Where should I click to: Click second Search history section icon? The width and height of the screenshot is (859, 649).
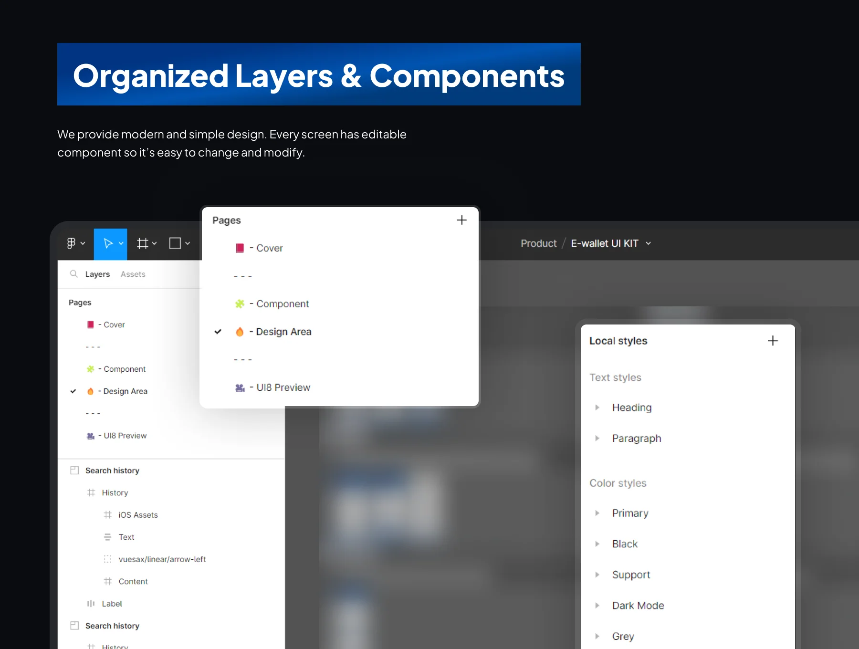pyautogui.click(x=74, y=626)
